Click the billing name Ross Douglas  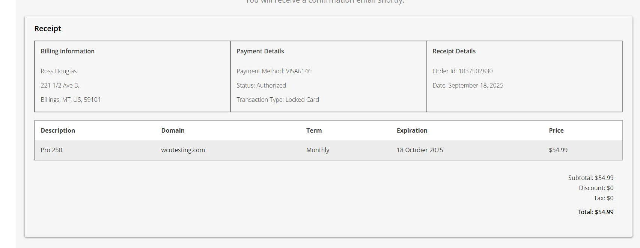pos(59,71)
